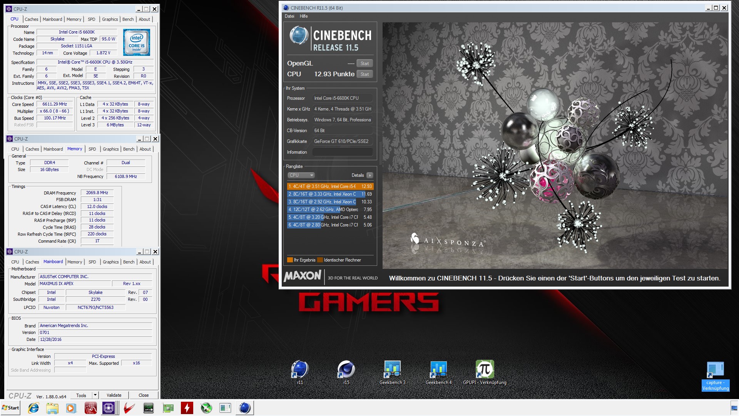Click the Information input field in Cinebench
Image resolution: width=739 pixels, height=416 pixels.
(x=343, y=152)
